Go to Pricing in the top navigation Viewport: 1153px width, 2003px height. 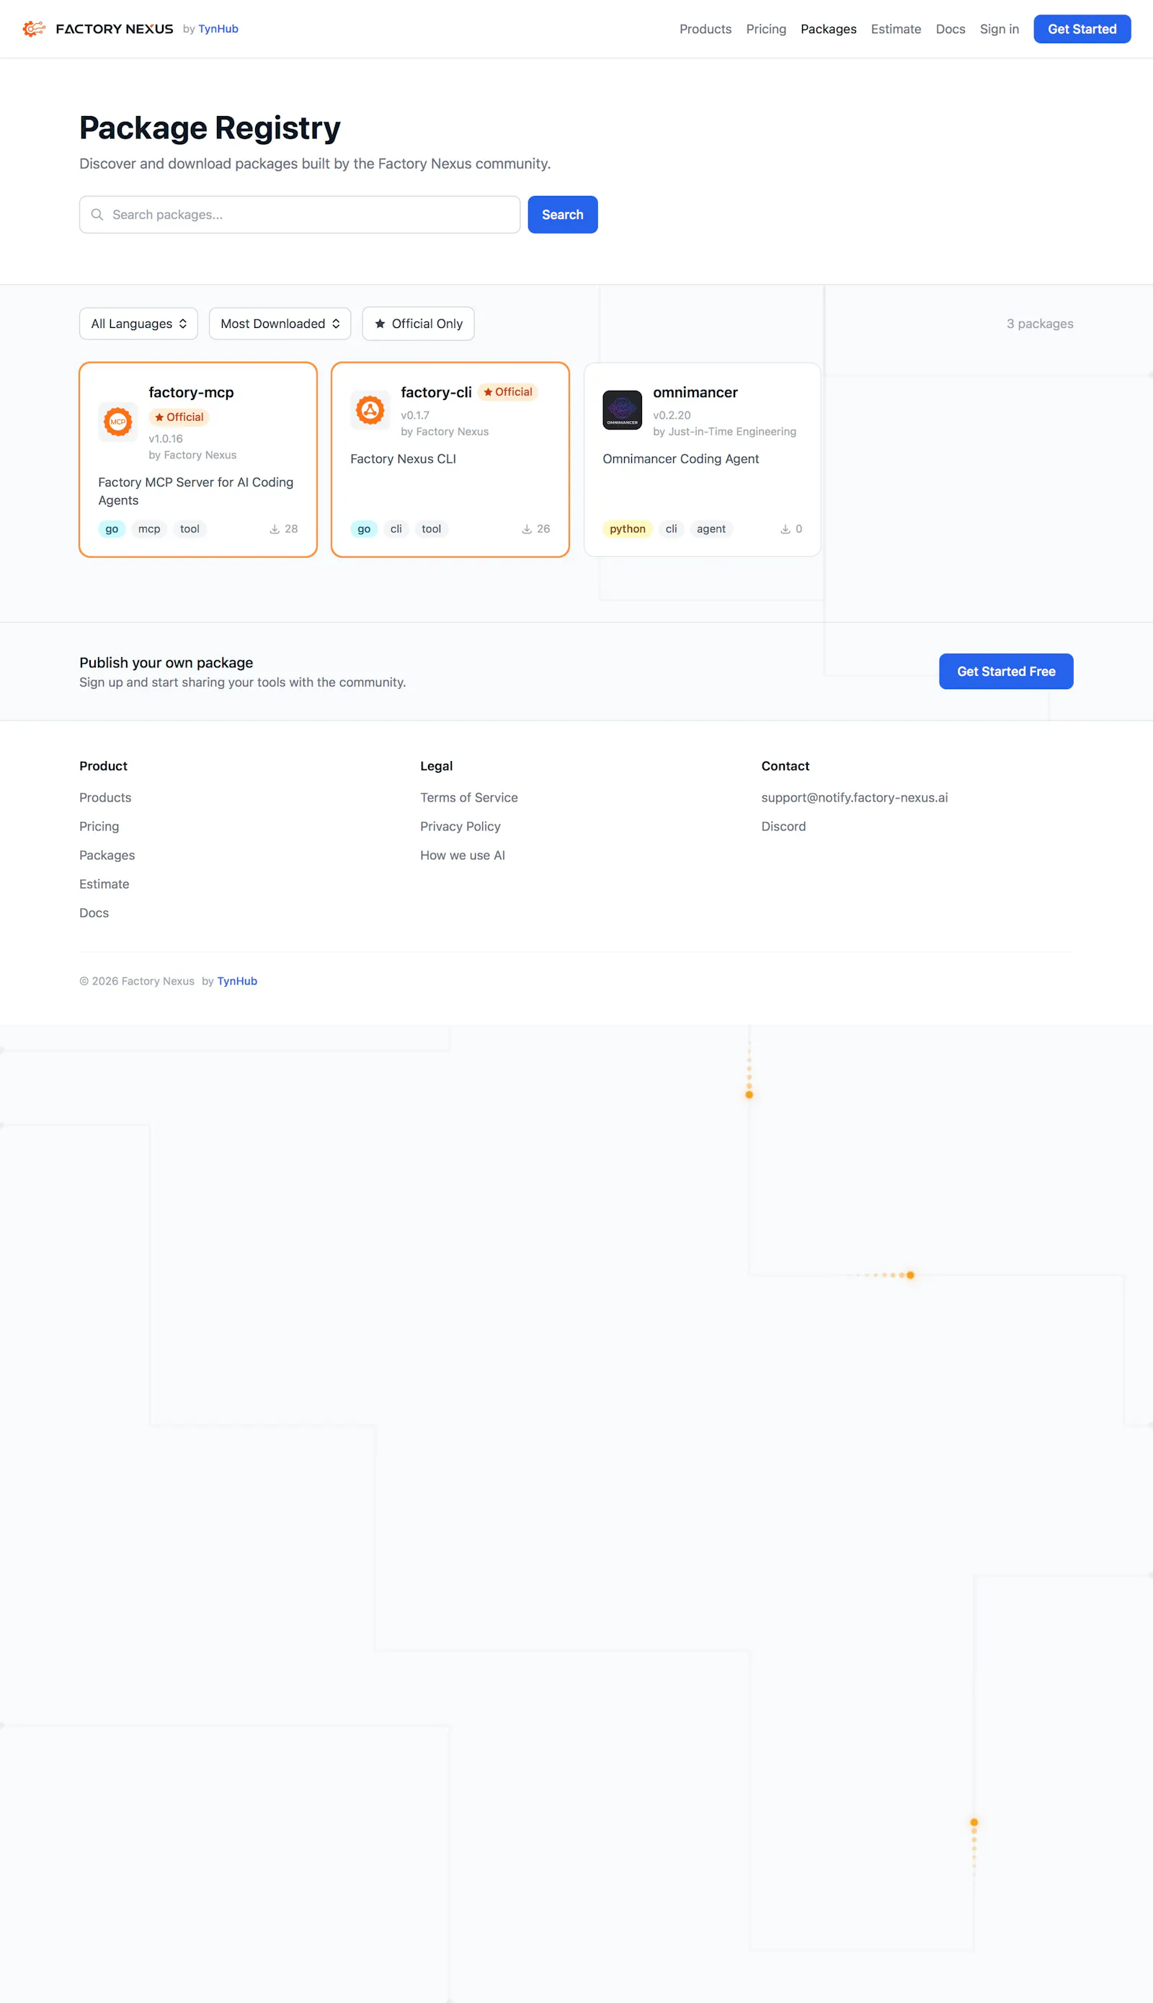pyautogui.click(x=766, y=30)
